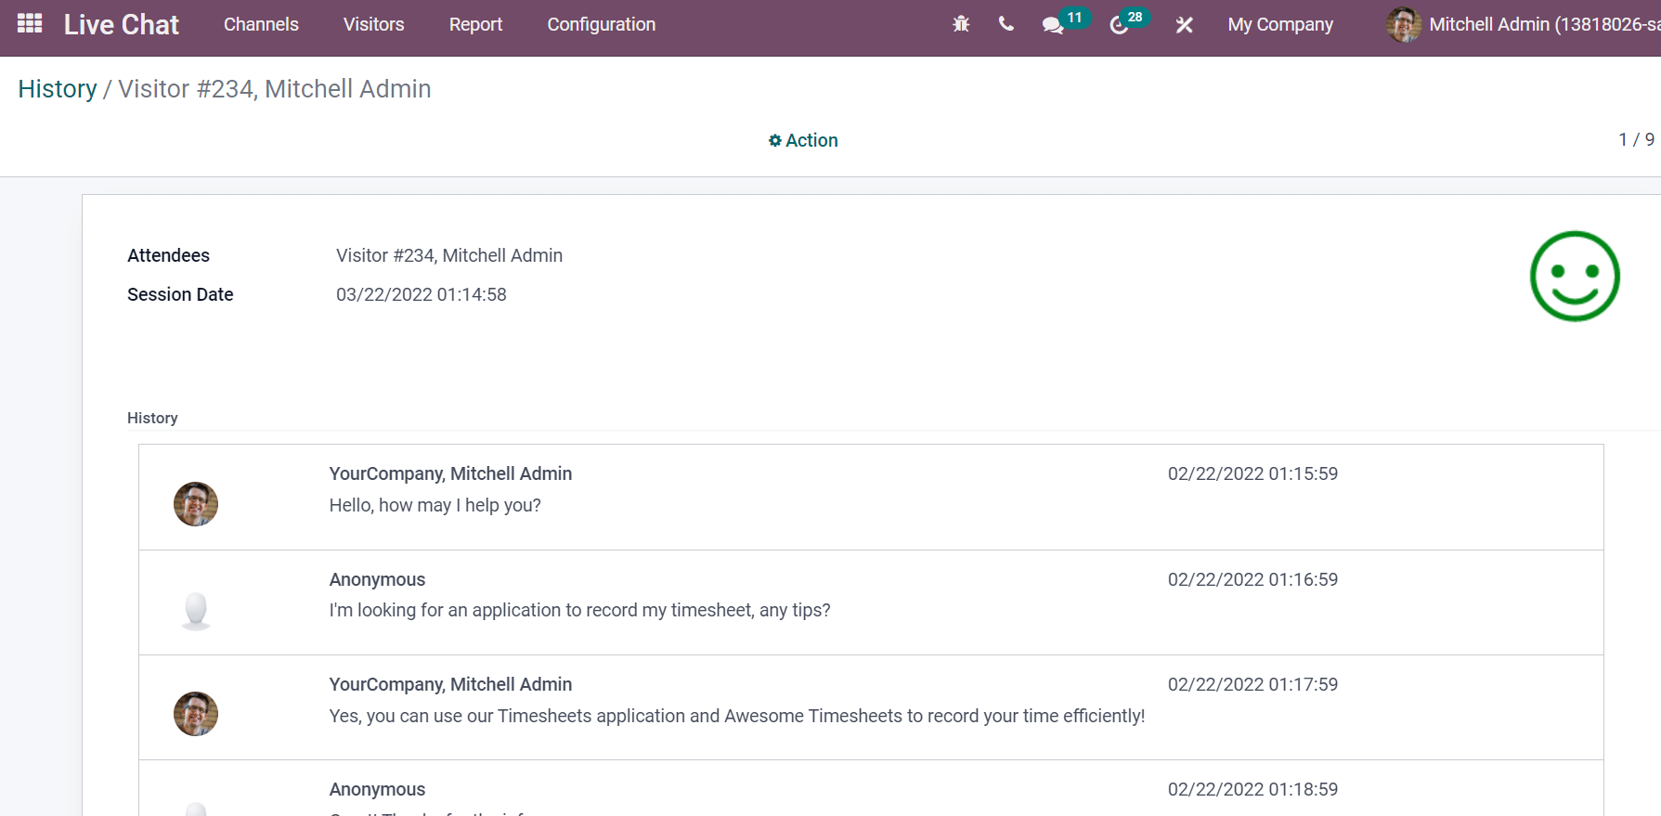Click the author name Anonymous at 01:16:59

point(377,579)
